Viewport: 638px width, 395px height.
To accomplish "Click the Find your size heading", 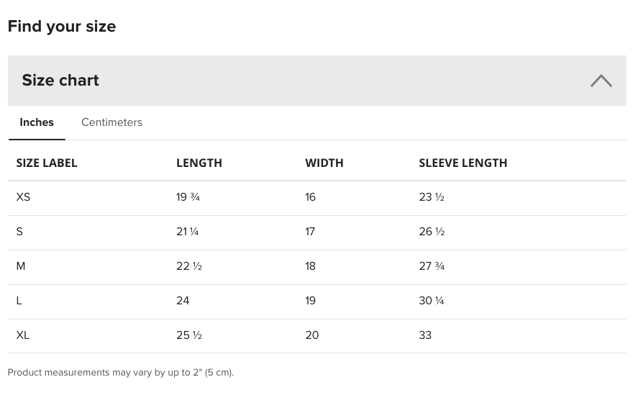I will pyautogui.click(x=62, y=26).
